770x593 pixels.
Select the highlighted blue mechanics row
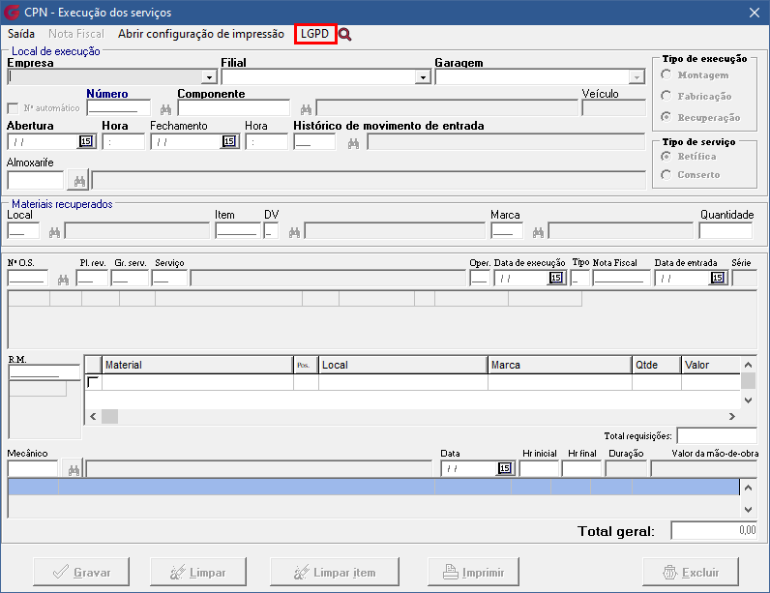(373, 487)
